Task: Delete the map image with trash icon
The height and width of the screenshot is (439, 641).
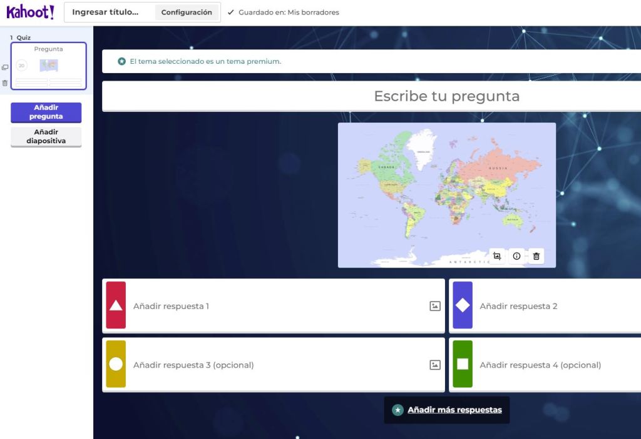Action: (x=536, y=256)
